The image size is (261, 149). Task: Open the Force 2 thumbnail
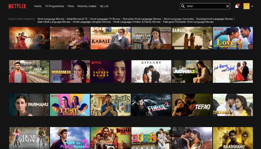click(151, 105)
